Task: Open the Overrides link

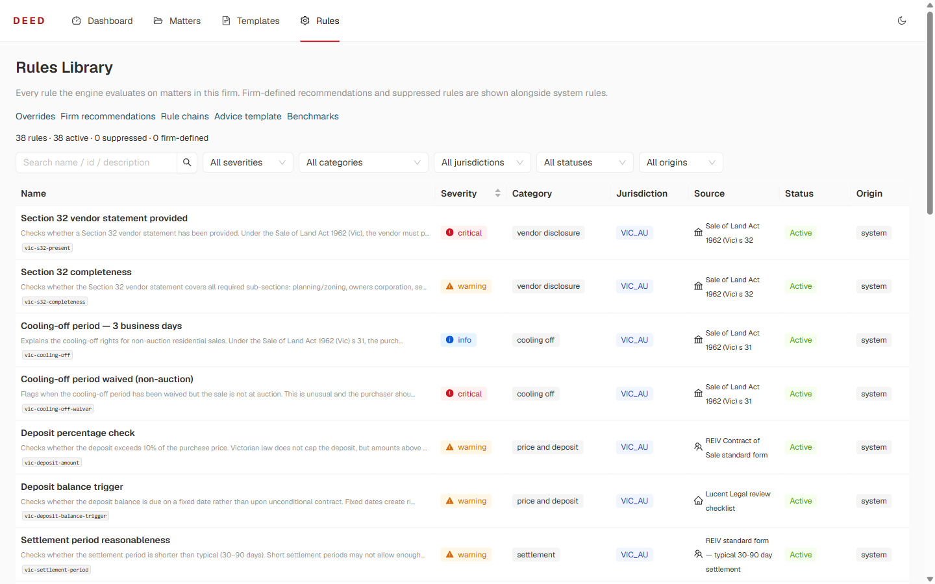Action: [x=36, y=116]
